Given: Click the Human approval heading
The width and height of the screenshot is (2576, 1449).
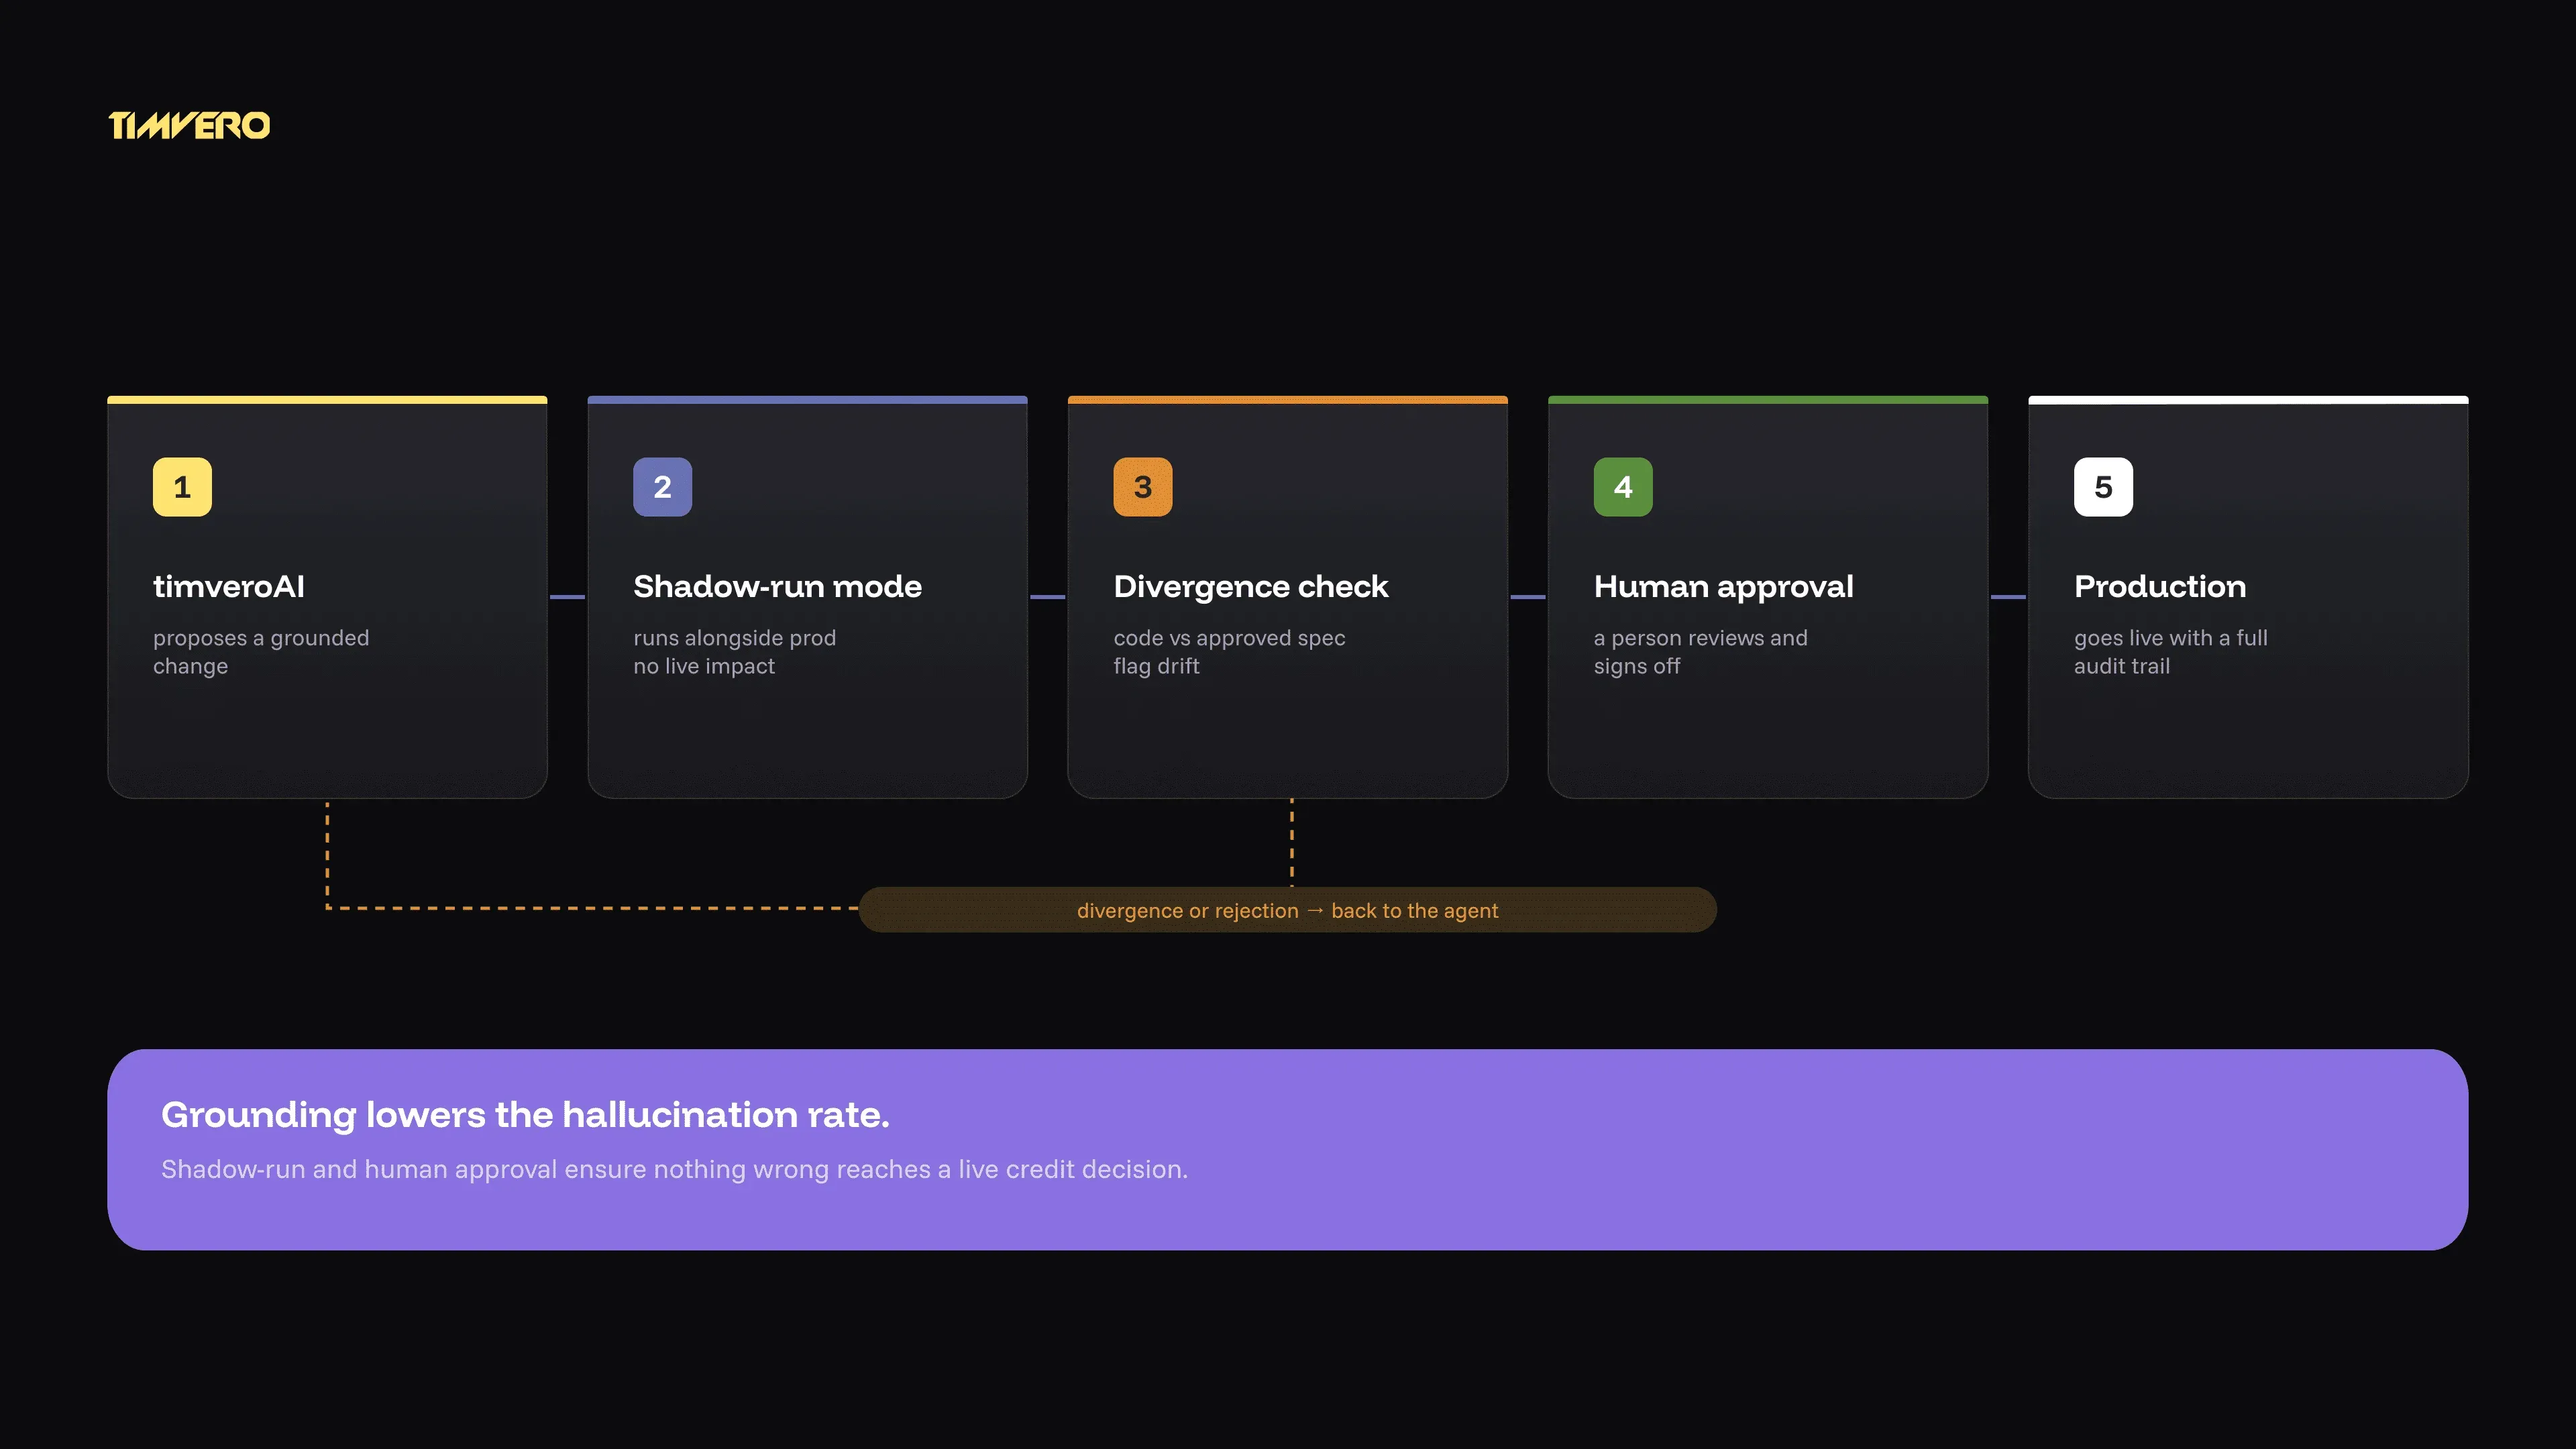Looking at the screenshot, I should click(x=1723, y=587).
